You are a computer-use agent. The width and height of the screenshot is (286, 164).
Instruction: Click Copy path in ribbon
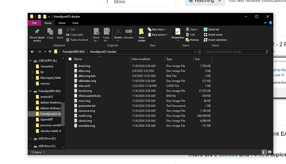pos(75,35)
